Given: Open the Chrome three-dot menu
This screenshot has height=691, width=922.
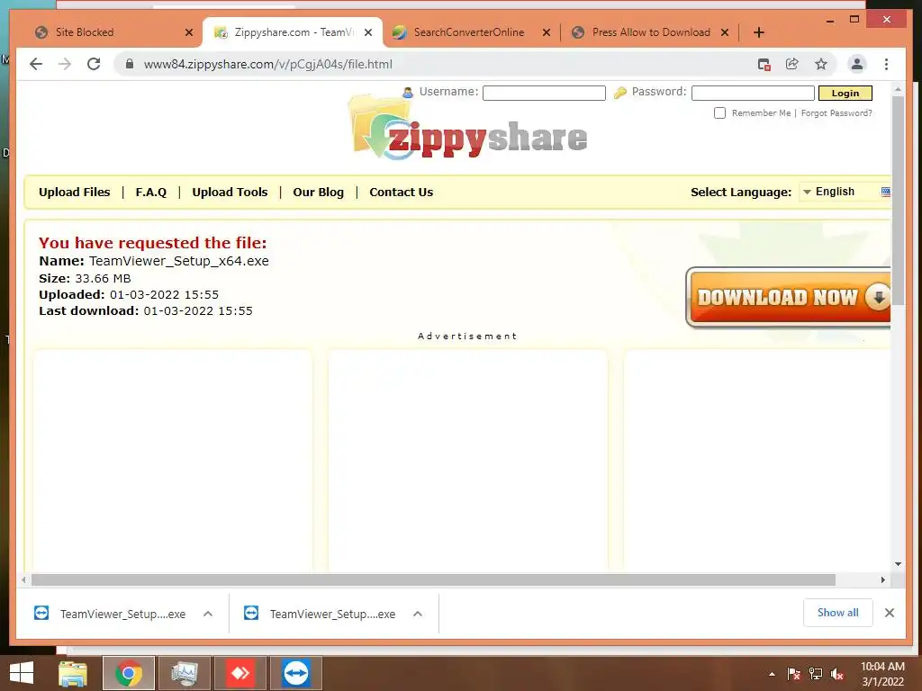Looking at the screenshot, I should [x=886, y=64].
